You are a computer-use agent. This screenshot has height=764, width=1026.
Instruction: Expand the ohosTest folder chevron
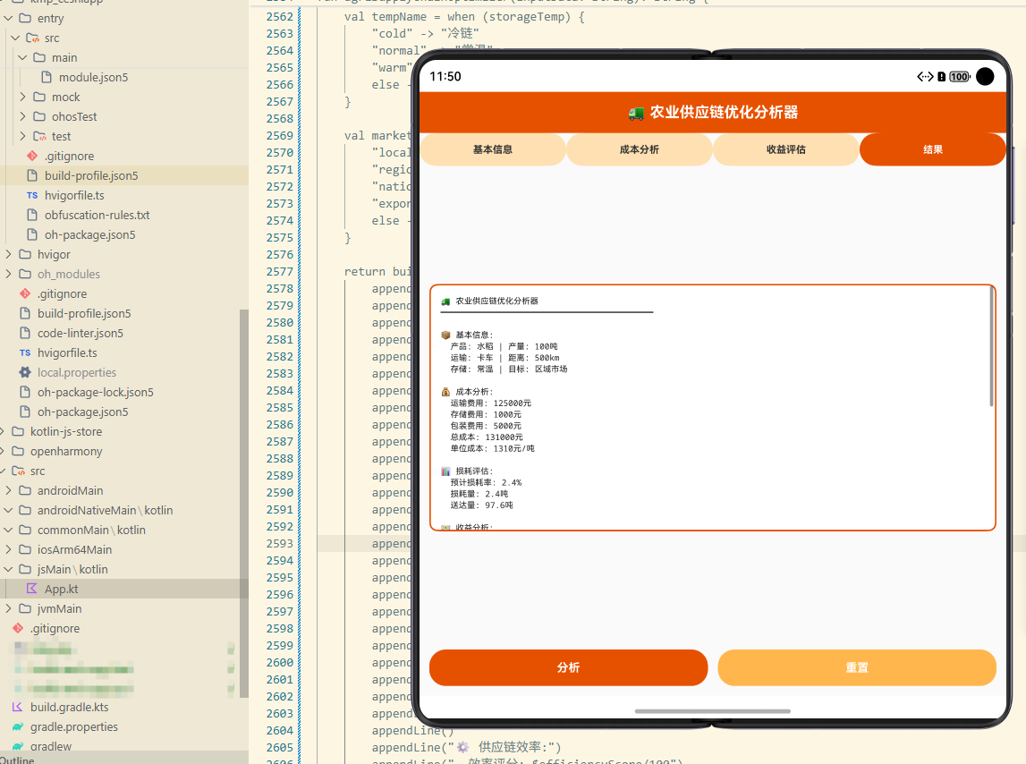pos(23,116)
